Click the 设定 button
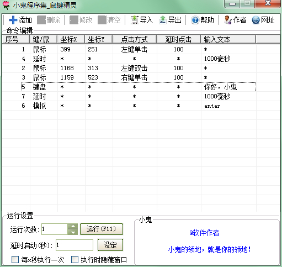 pos(110,245)
